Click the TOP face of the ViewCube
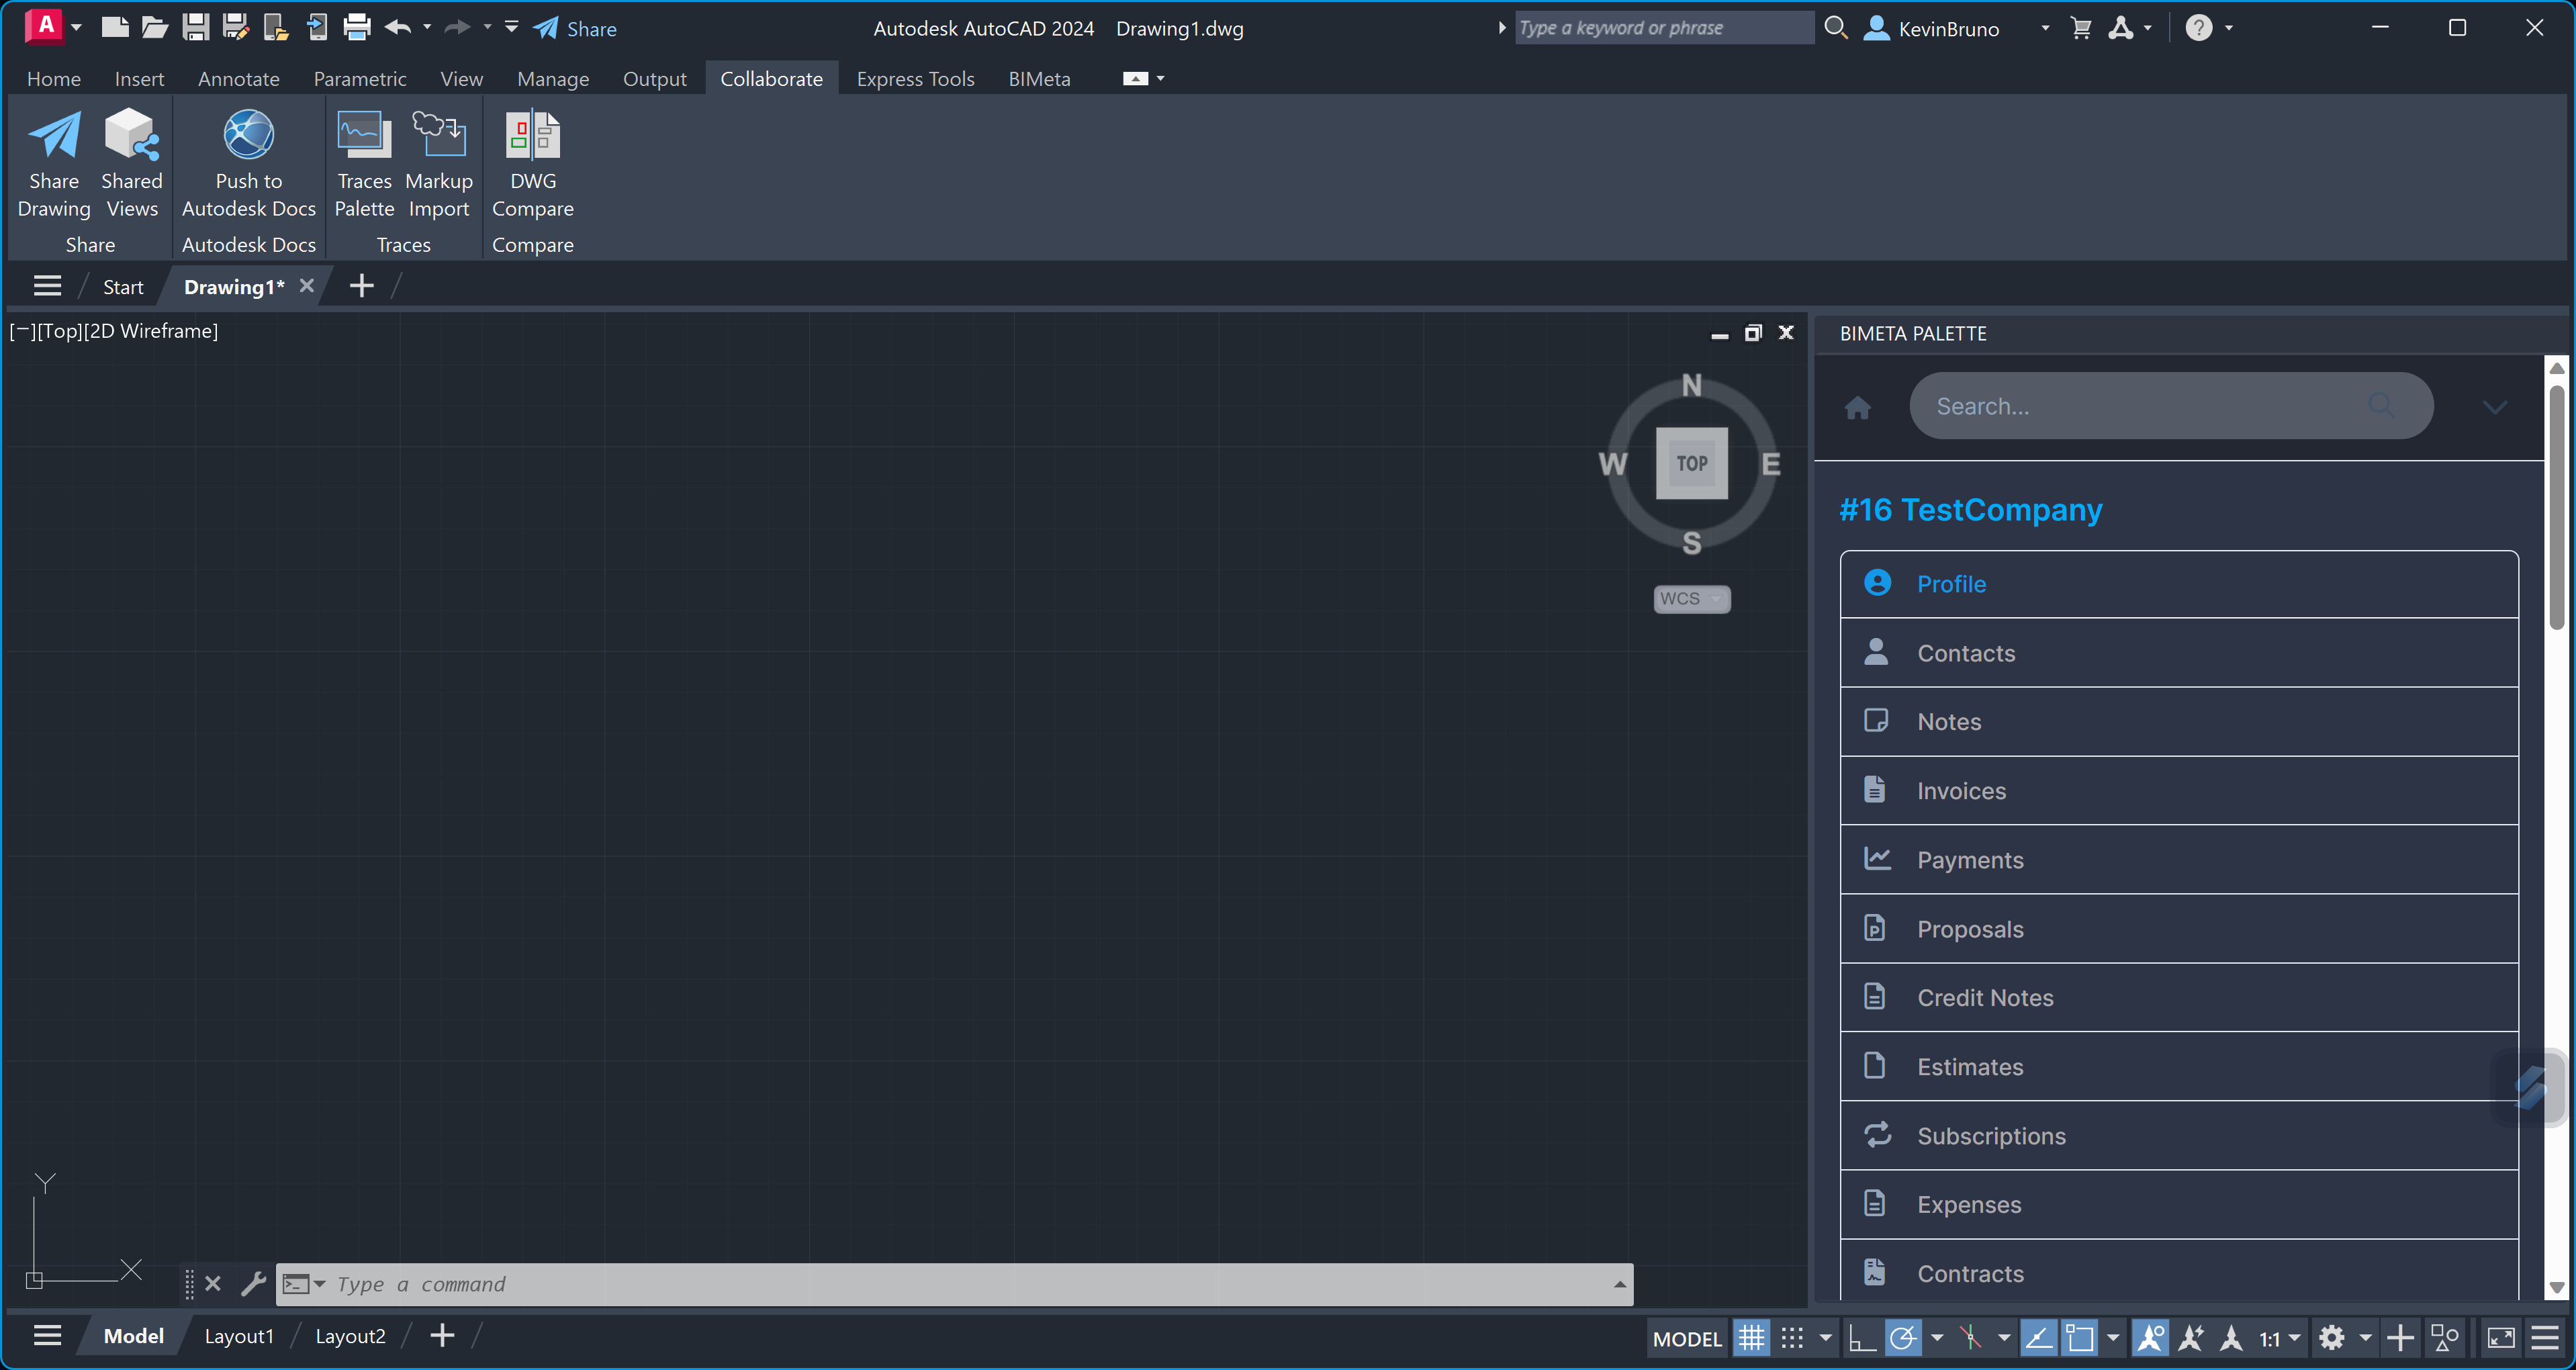This screenshot has height=1370, width=2576. click(1692, 463)
